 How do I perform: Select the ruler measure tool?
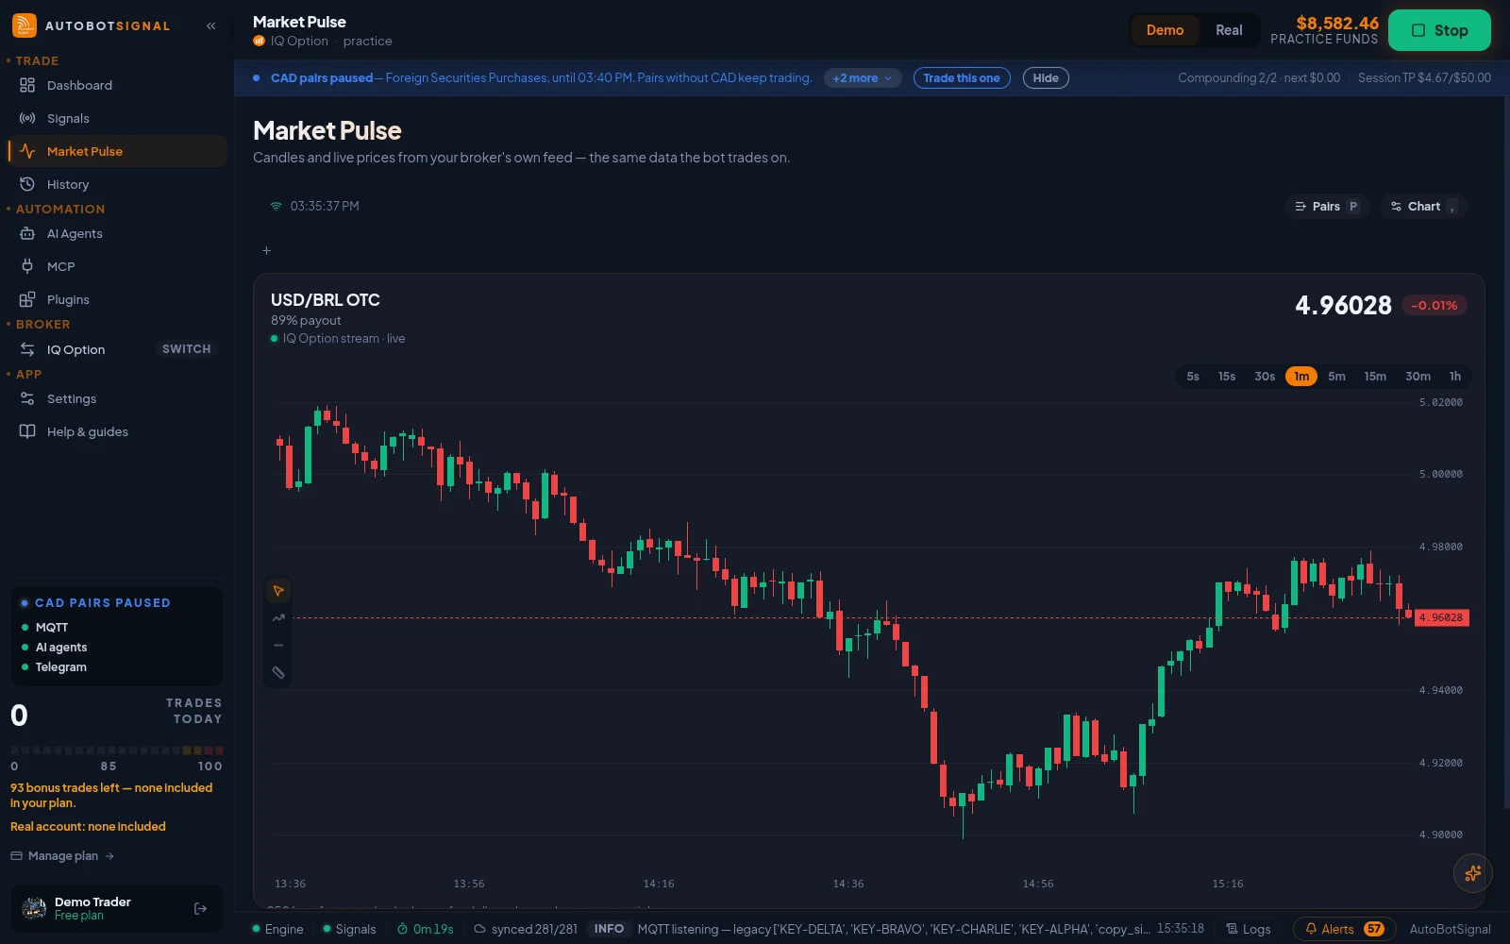point(278,673)
